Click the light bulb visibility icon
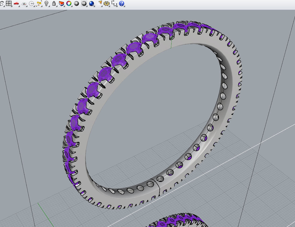 coord(46,3)
